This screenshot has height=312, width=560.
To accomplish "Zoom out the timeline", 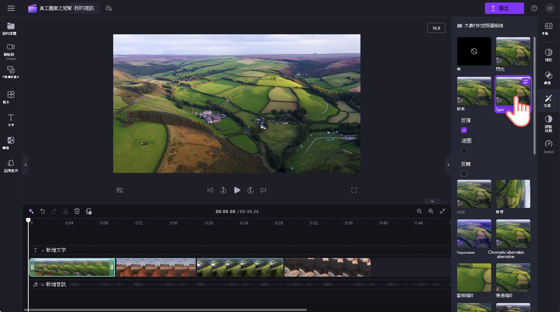I will coord(419,211).
